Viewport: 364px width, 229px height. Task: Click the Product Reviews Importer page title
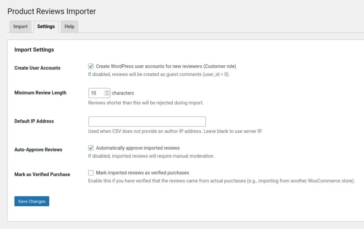tap(51, 11)
